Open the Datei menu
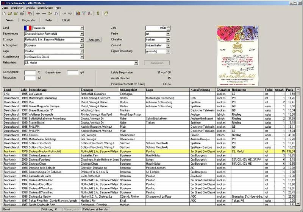Viewport: 303px width, 212px height. click(x=5, y=8)
